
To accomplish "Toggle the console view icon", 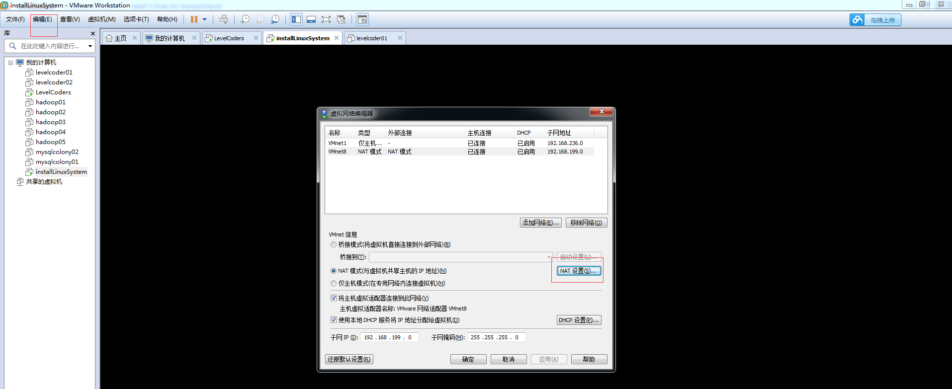I will point(362,19).
